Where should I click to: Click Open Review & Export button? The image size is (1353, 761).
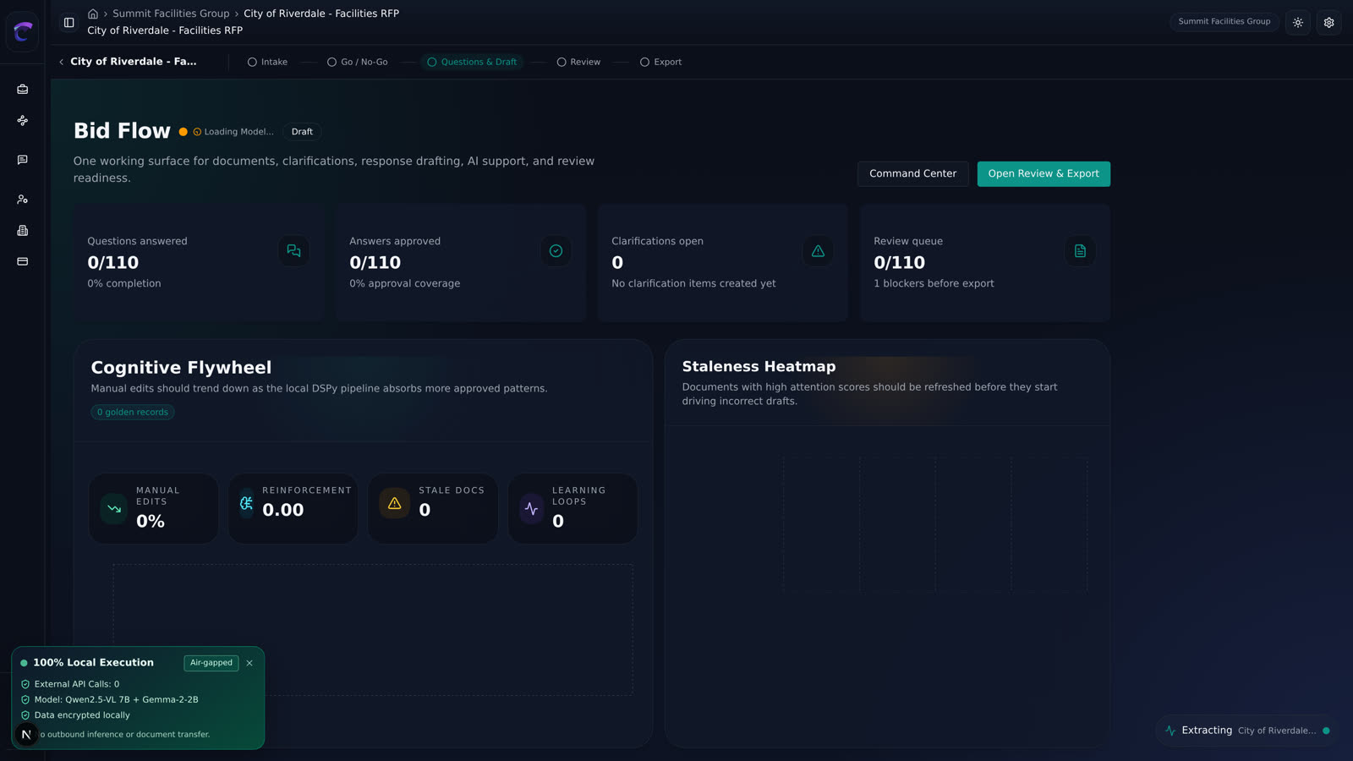[1044, 173]
